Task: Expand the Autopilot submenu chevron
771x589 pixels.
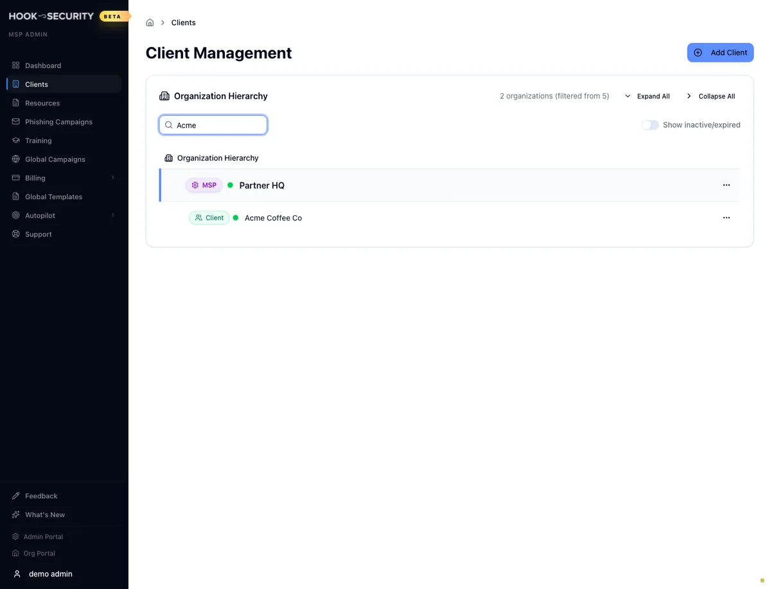Action: click(x=113, y=215)
